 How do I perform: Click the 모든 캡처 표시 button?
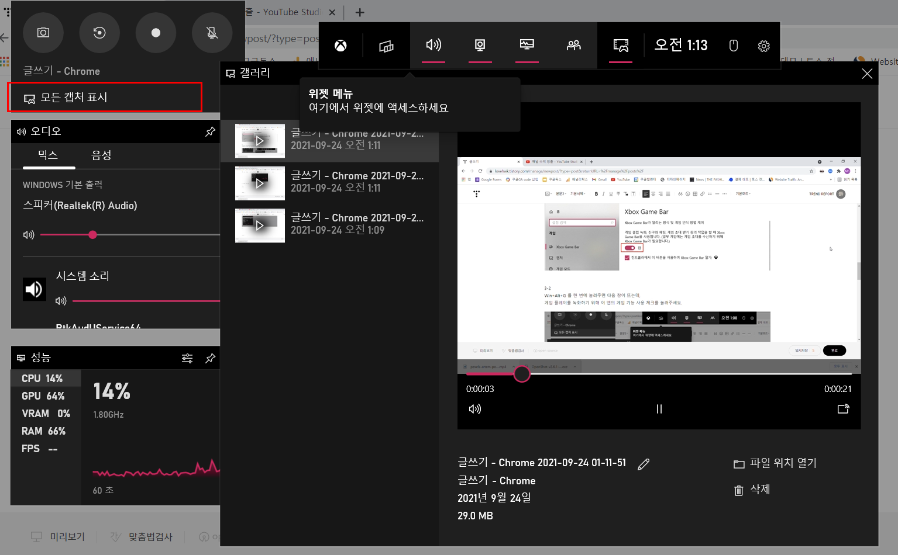click(x=105, y=97)
